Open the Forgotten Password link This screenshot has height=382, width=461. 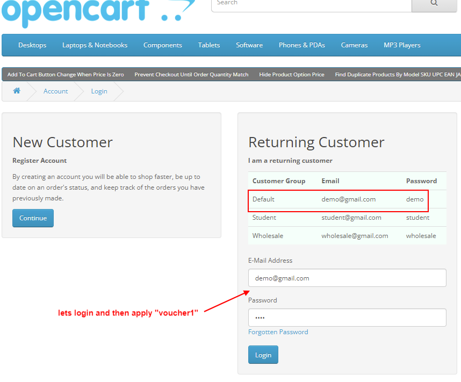pos(278,331)
